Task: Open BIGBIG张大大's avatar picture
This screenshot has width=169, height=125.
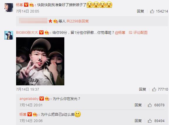Action: pyautogui.click(x=9, y=35)
